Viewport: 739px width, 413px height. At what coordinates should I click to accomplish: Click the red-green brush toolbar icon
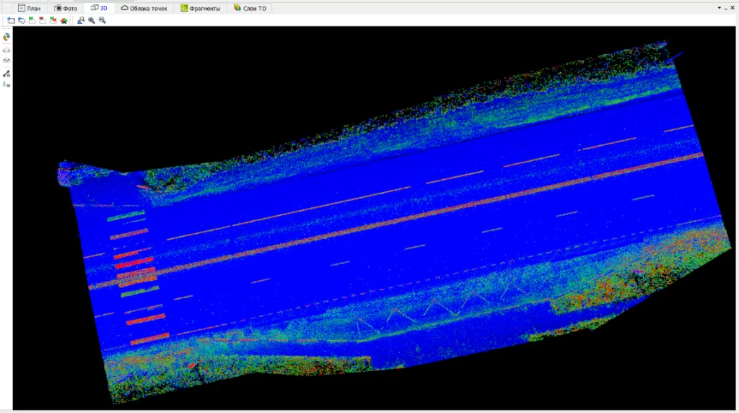click(x=64, y=20)
